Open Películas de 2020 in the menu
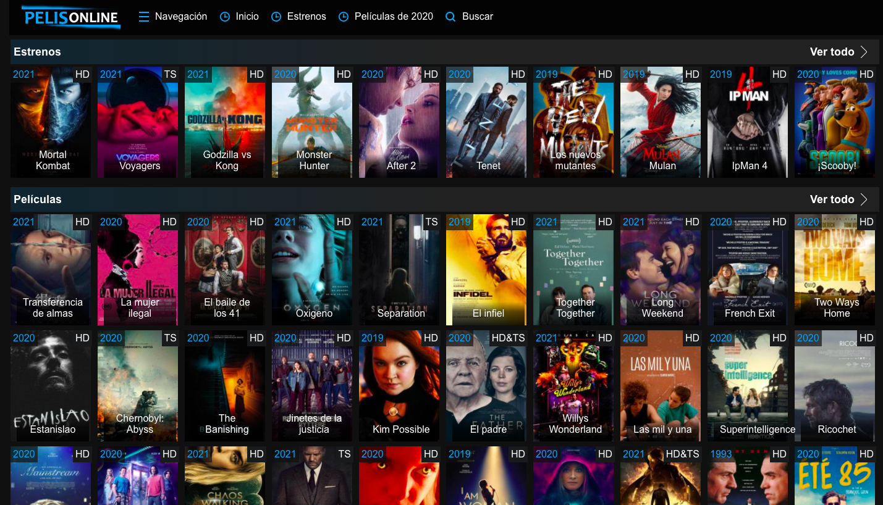 coord(394,17)
